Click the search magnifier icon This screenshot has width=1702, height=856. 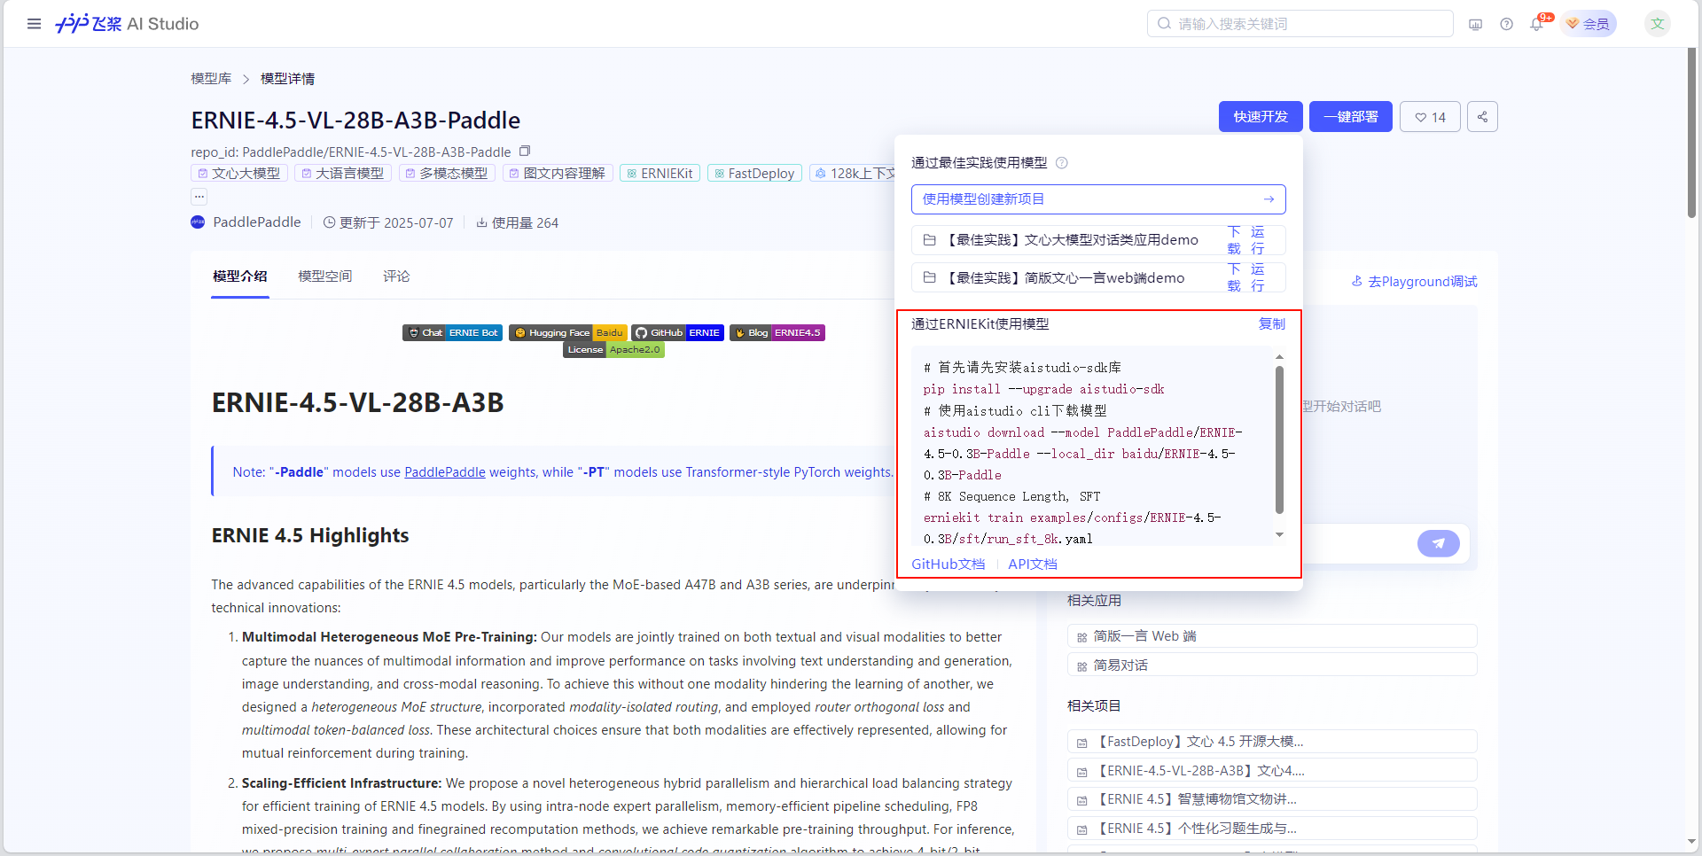pos(1164,24)
